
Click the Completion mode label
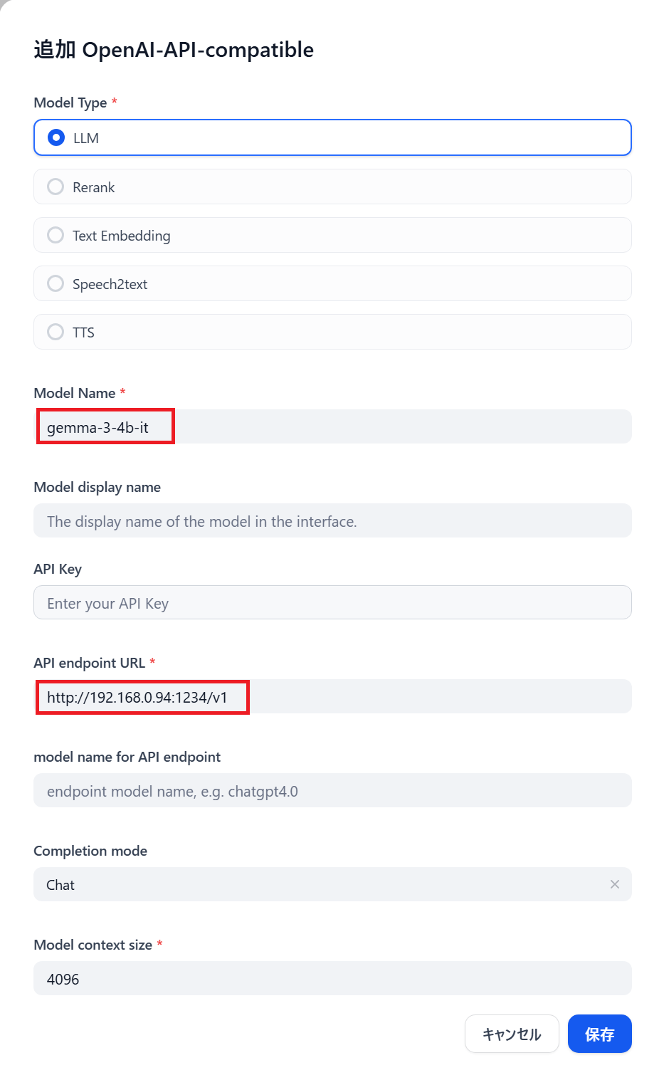pos(90,851)
